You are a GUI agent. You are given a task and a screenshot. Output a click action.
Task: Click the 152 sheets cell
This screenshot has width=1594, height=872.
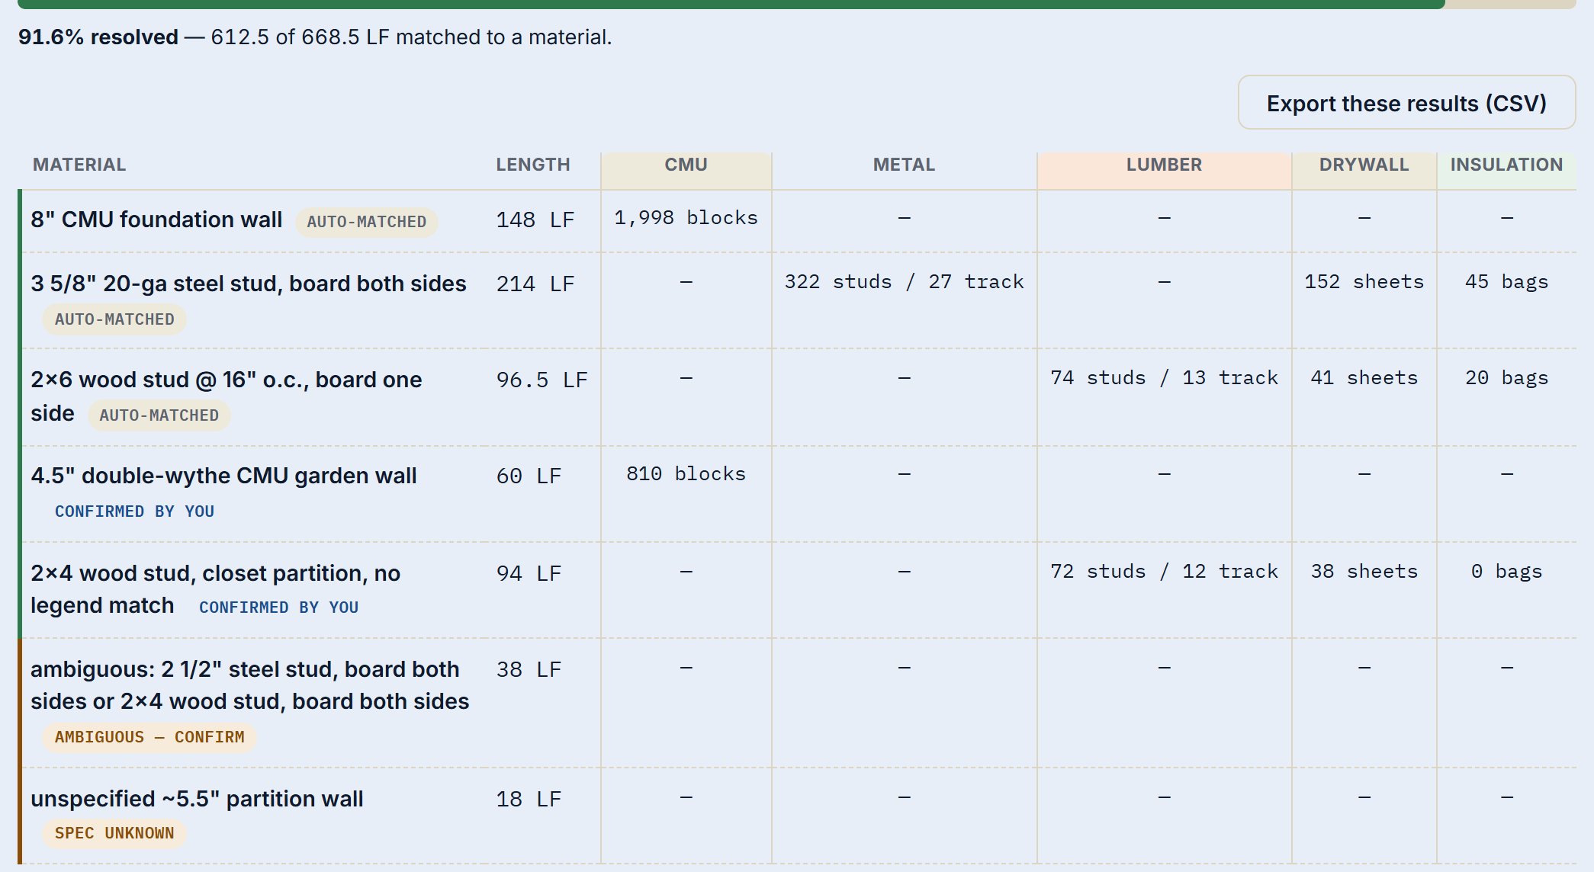(x=1364, y=282)
